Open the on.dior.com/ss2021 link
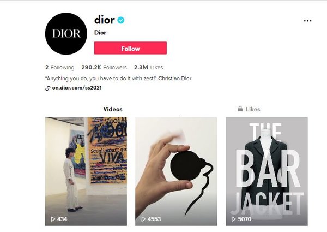This screenshot has width=327, height=232. (77, 88)
